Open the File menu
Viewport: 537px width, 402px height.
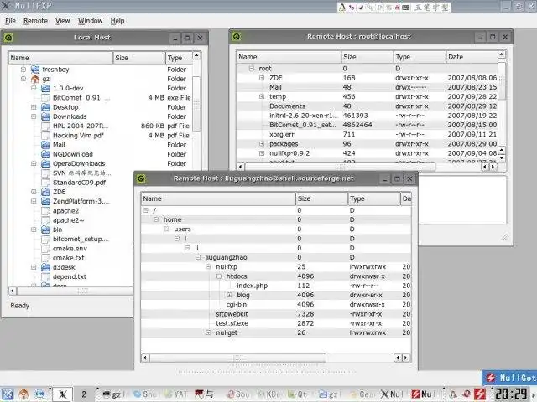coord(10,21)
